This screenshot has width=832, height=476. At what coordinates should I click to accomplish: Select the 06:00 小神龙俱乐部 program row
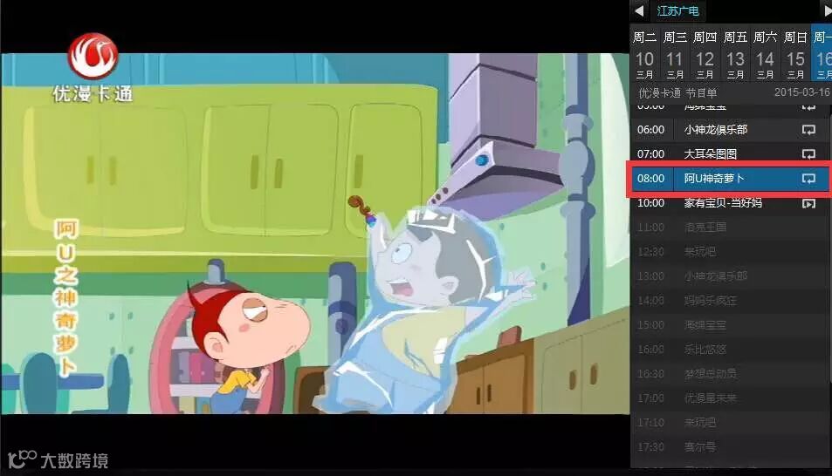pos(730,129)
